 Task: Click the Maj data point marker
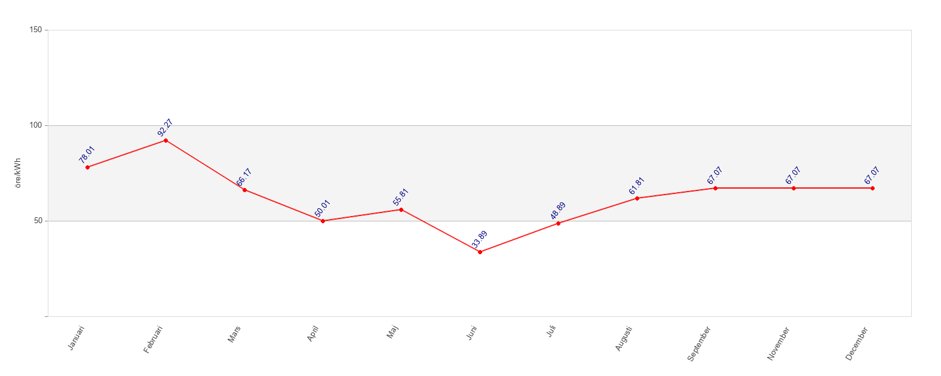tap(401, 209)
